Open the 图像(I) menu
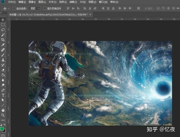 tap(32, 2)
